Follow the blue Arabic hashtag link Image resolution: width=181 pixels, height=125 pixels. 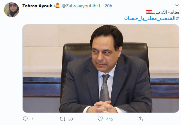[x=152, y=18]
